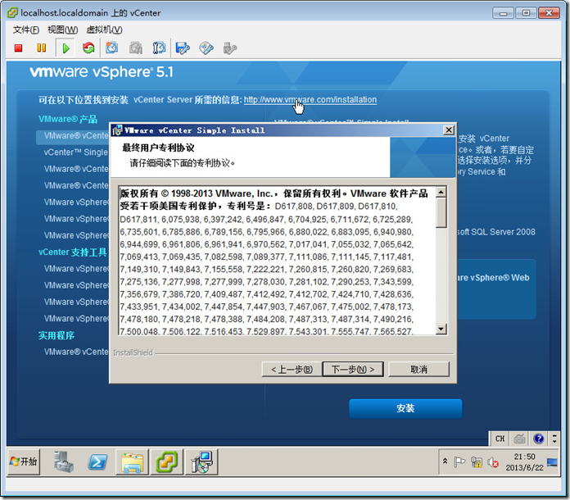Click the muted volume tray icon

pyautogui.click(x=493, y=462)
